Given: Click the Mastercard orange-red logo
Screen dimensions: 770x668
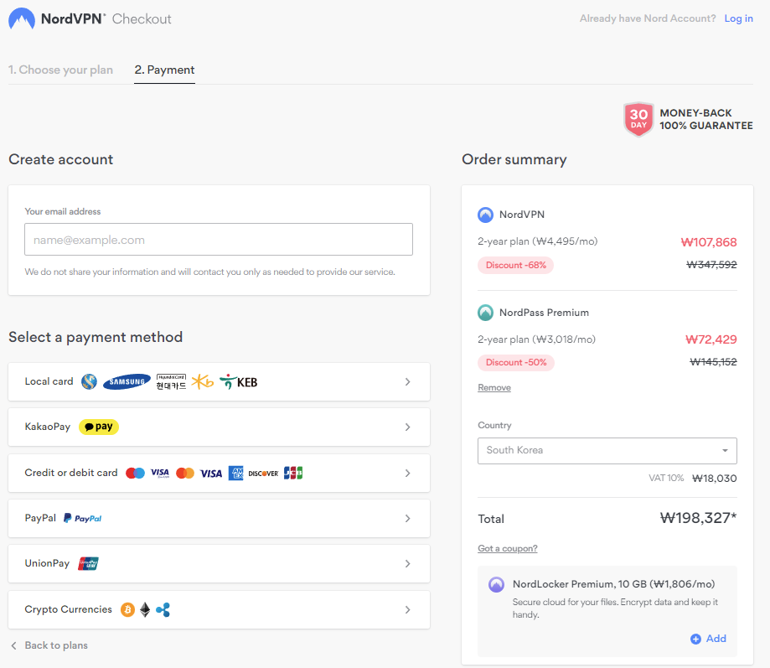Looking at the screenshot, I should [x=185, y=473].
